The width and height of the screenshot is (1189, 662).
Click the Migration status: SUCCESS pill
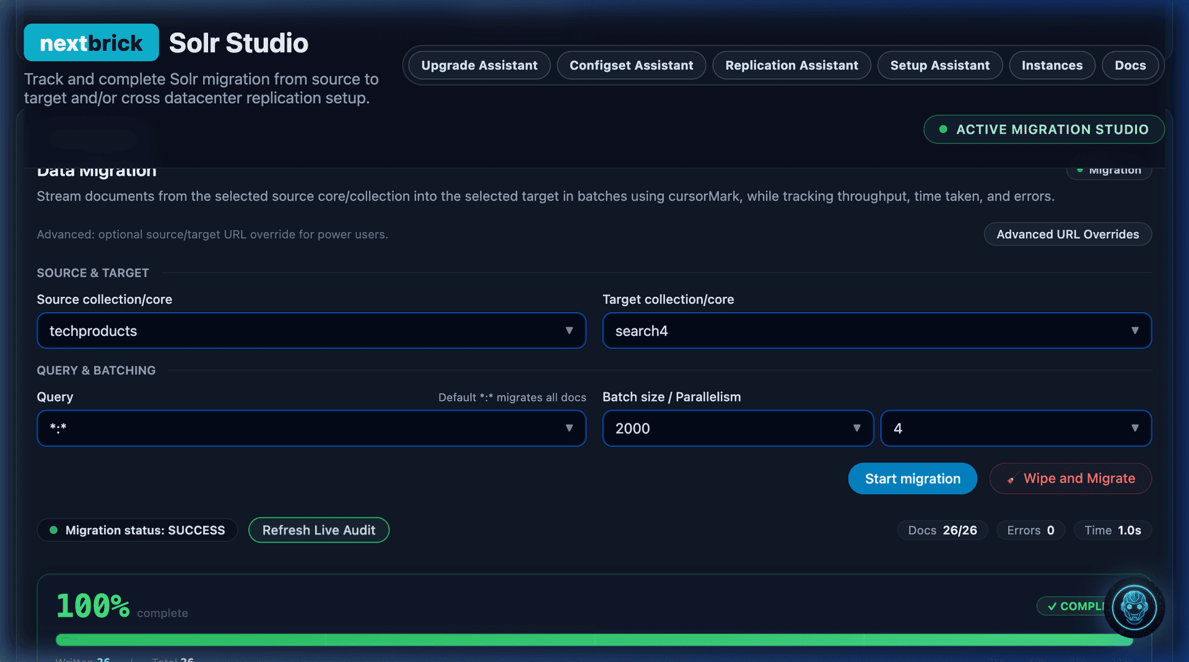point(137,530)
